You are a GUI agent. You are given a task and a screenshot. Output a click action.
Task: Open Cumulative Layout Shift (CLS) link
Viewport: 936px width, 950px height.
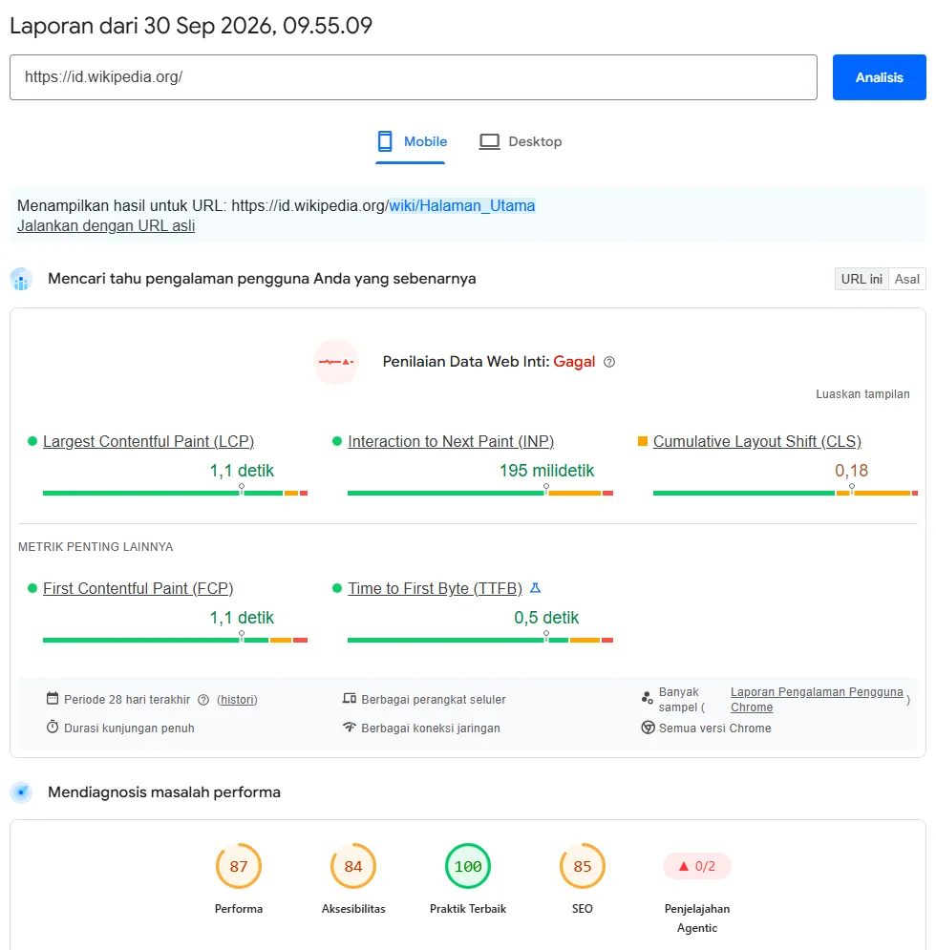pos(756,441)
